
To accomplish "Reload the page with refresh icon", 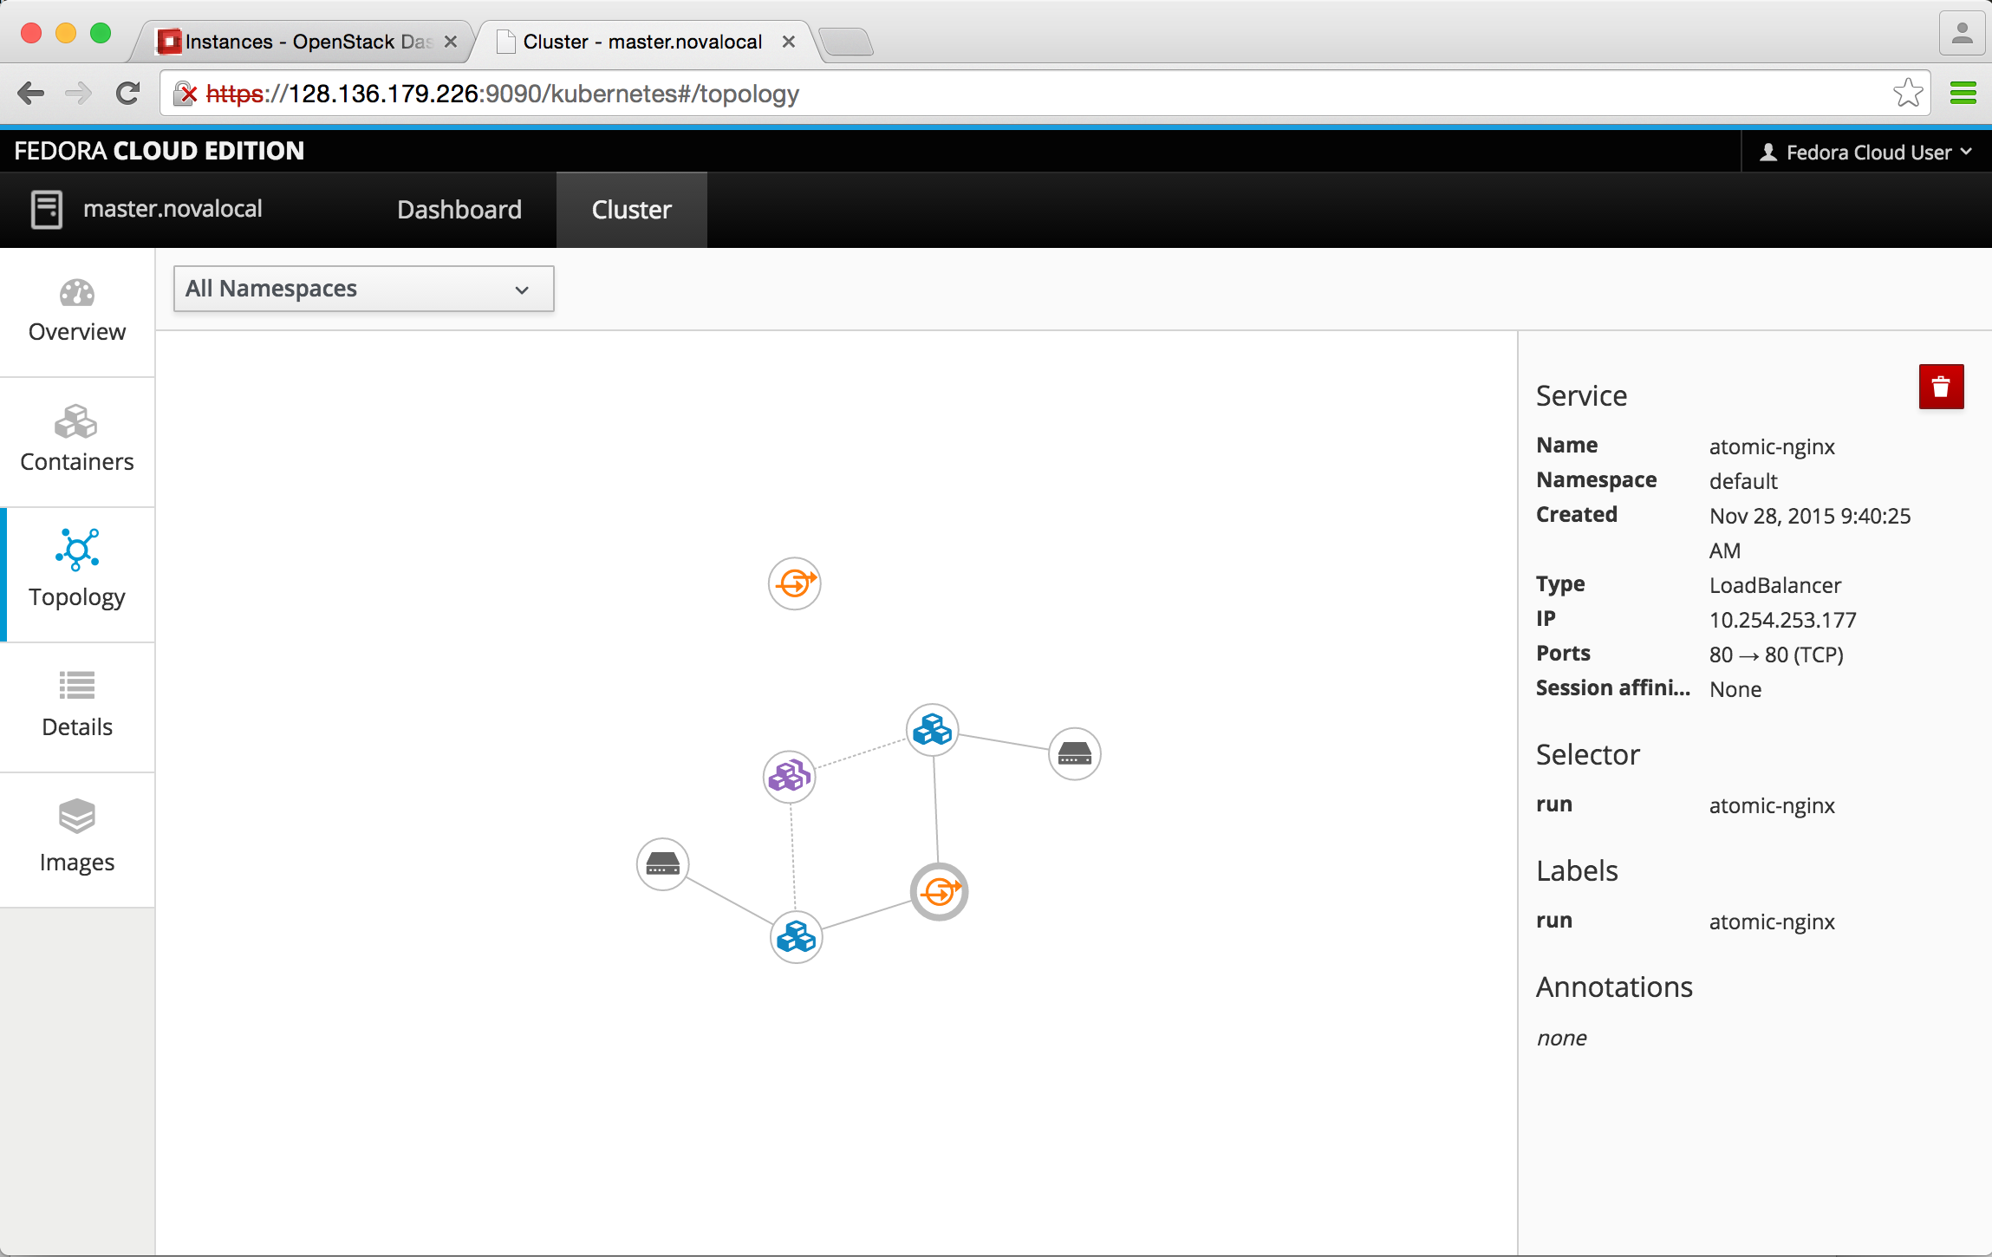I will 128,94.
